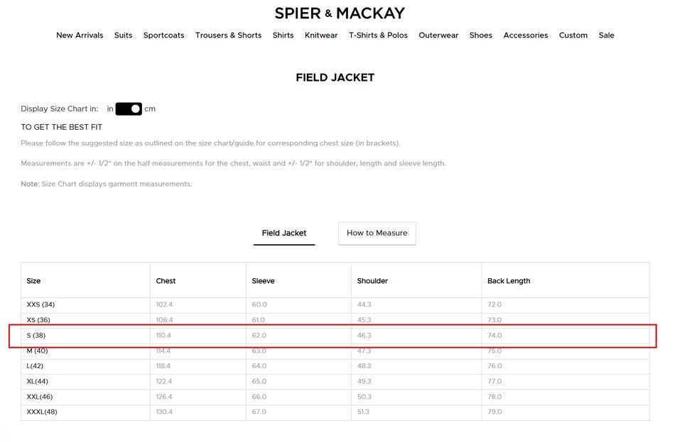Click the Chest column header
This screenshot has height=442, width=682.
[166, 281]
